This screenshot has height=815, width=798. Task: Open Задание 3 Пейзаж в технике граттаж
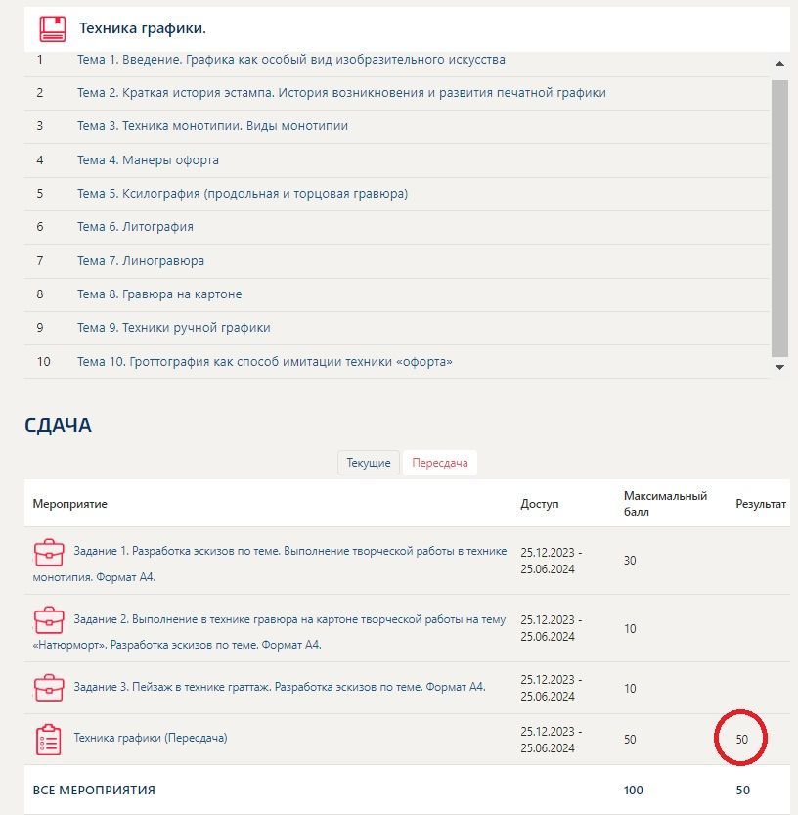coord(280,687)
